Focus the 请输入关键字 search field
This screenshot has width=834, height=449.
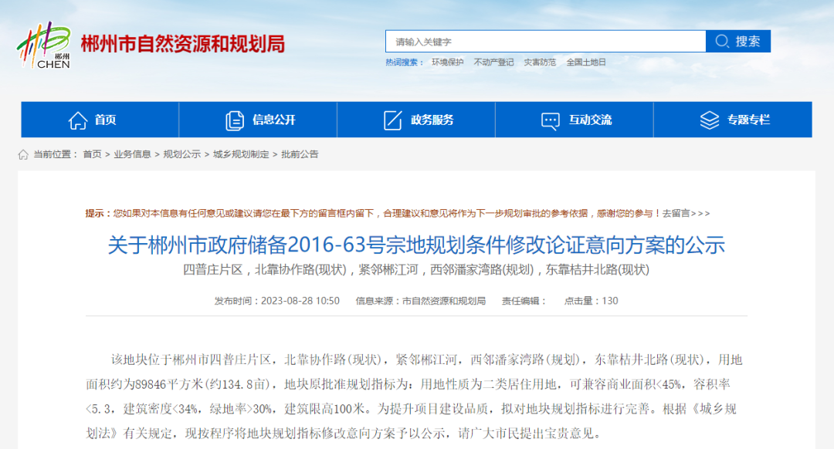[x=546, y=42]
